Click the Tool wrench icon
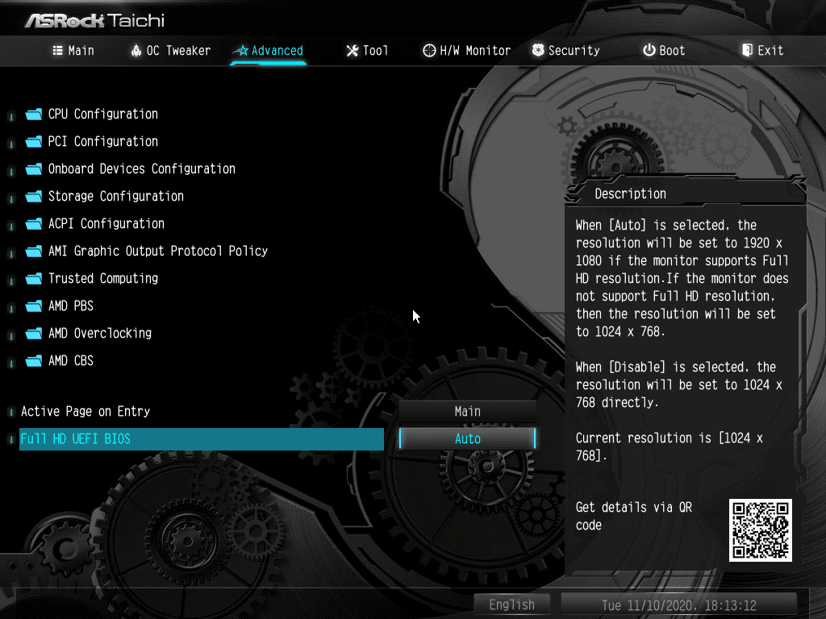This screenshot has height=619, width=826. [353, 51]
